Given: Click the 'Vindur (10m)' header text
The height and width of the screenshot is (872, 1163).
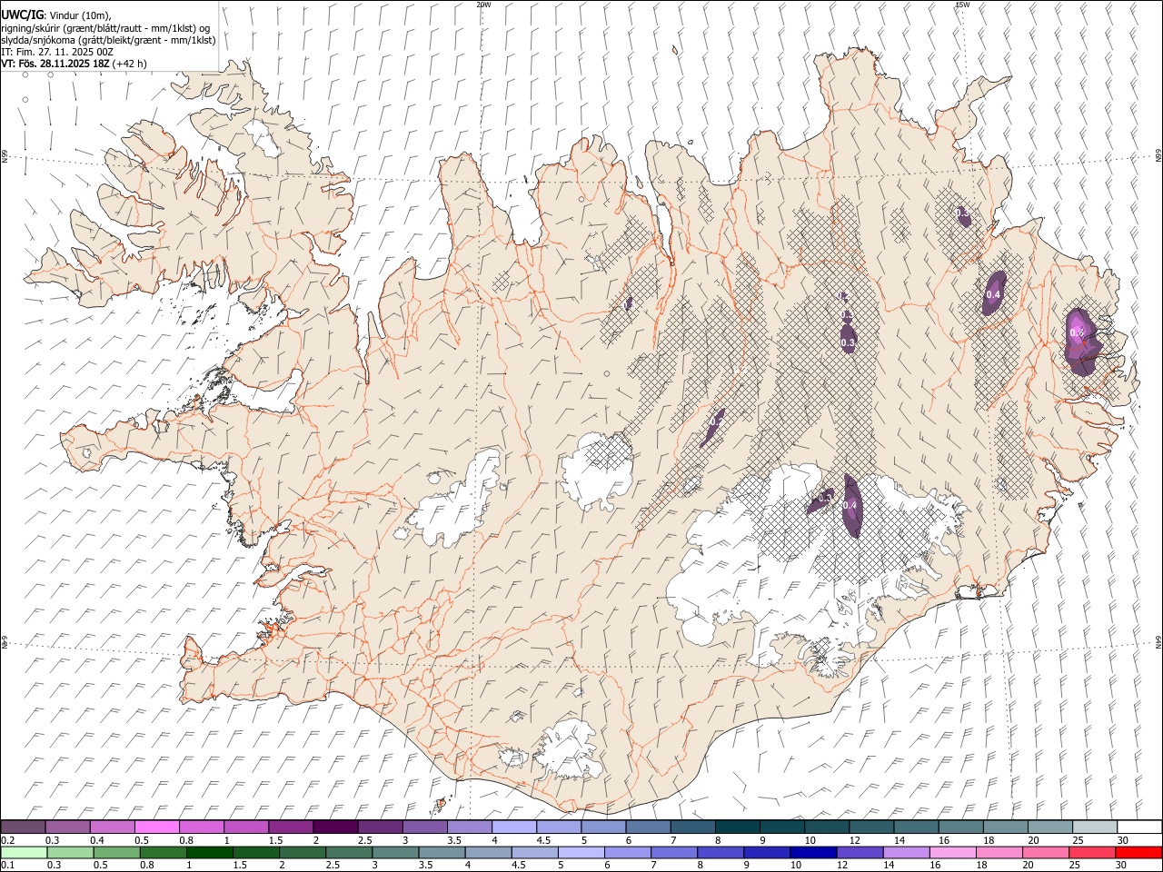Looking at the screenshot, I should point(79,15).
